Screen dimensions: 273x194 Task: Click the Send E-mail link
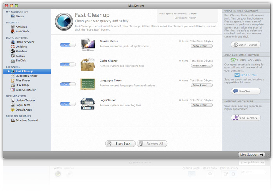(x=249, y=75)
